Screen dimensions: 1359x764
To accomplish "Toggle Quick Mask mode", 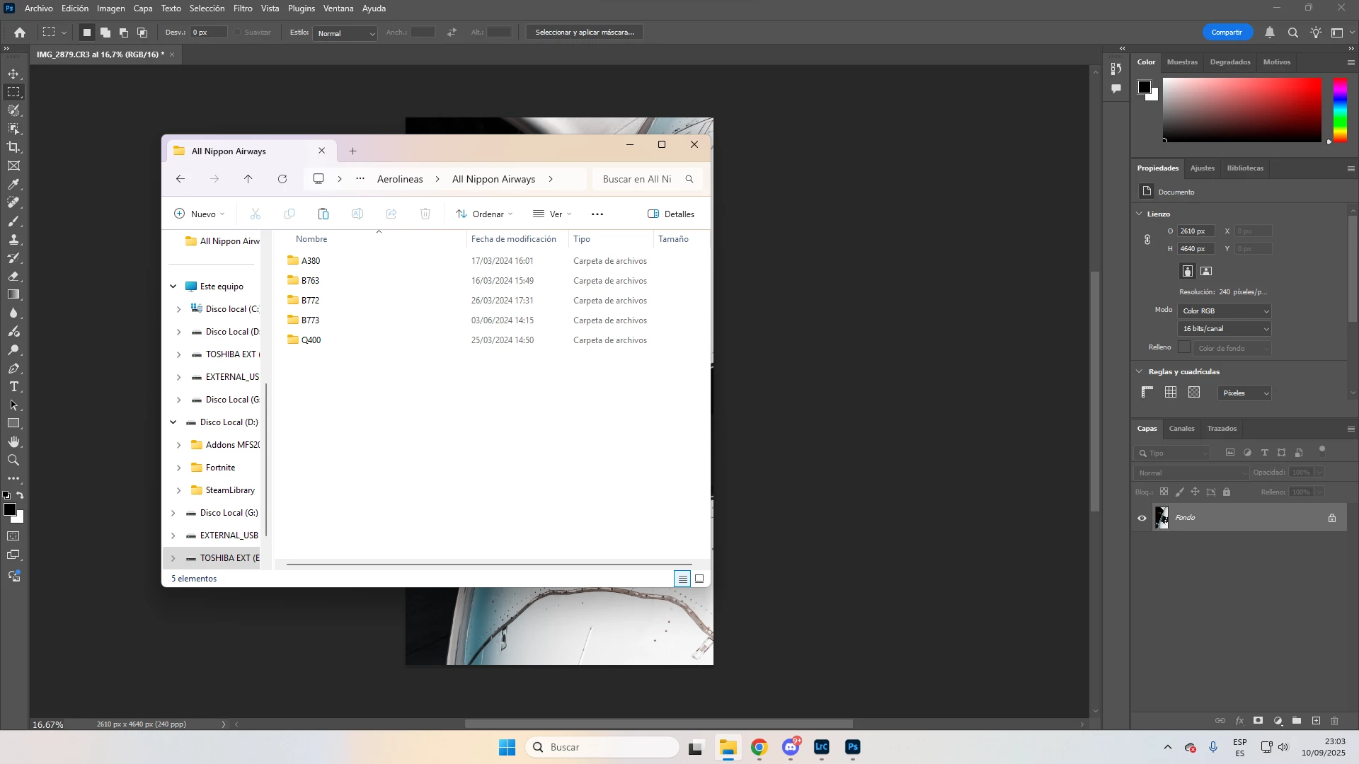I will [13, 536].
